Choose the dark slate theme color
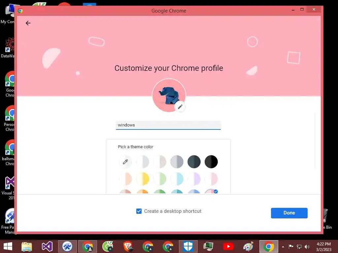The height and width of the screenshot is (253, 338). click(194, 161)
